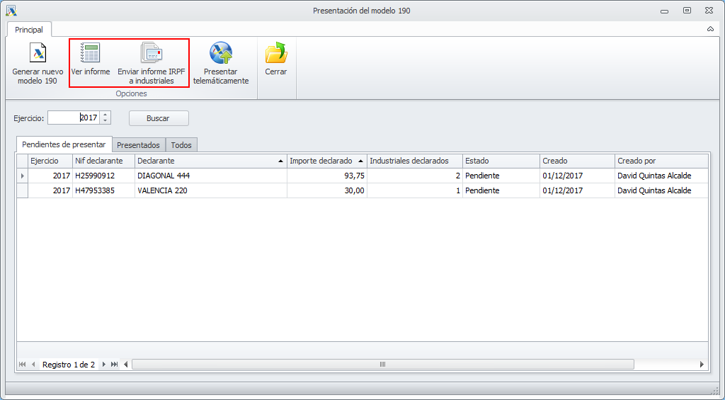Sort by Nif declarante column header
Image resolution: width=725 pixels, height=400 pixels.
(103, 161)
